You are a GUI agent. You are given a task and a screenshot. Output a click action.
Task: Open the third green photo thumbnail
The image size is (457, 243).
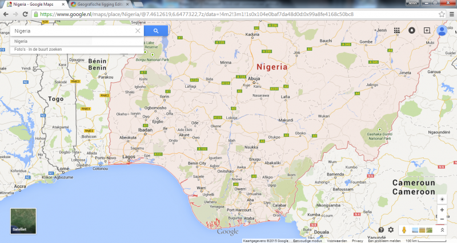pos(429,230)
